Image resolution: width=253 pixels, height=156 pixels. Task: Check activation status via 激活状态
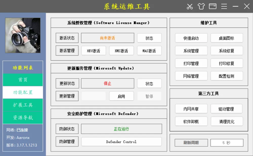pyautogui.click(x=67, y=38)
